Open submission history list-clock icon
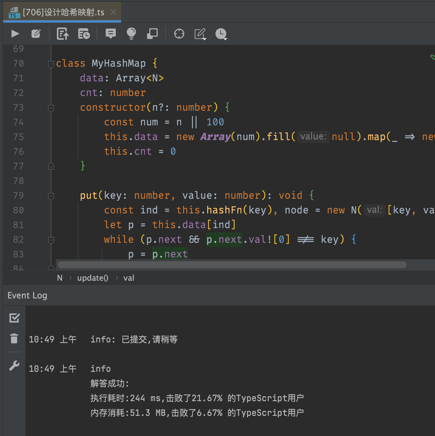The height and width of the screenshot is (436, 435). 84,34
